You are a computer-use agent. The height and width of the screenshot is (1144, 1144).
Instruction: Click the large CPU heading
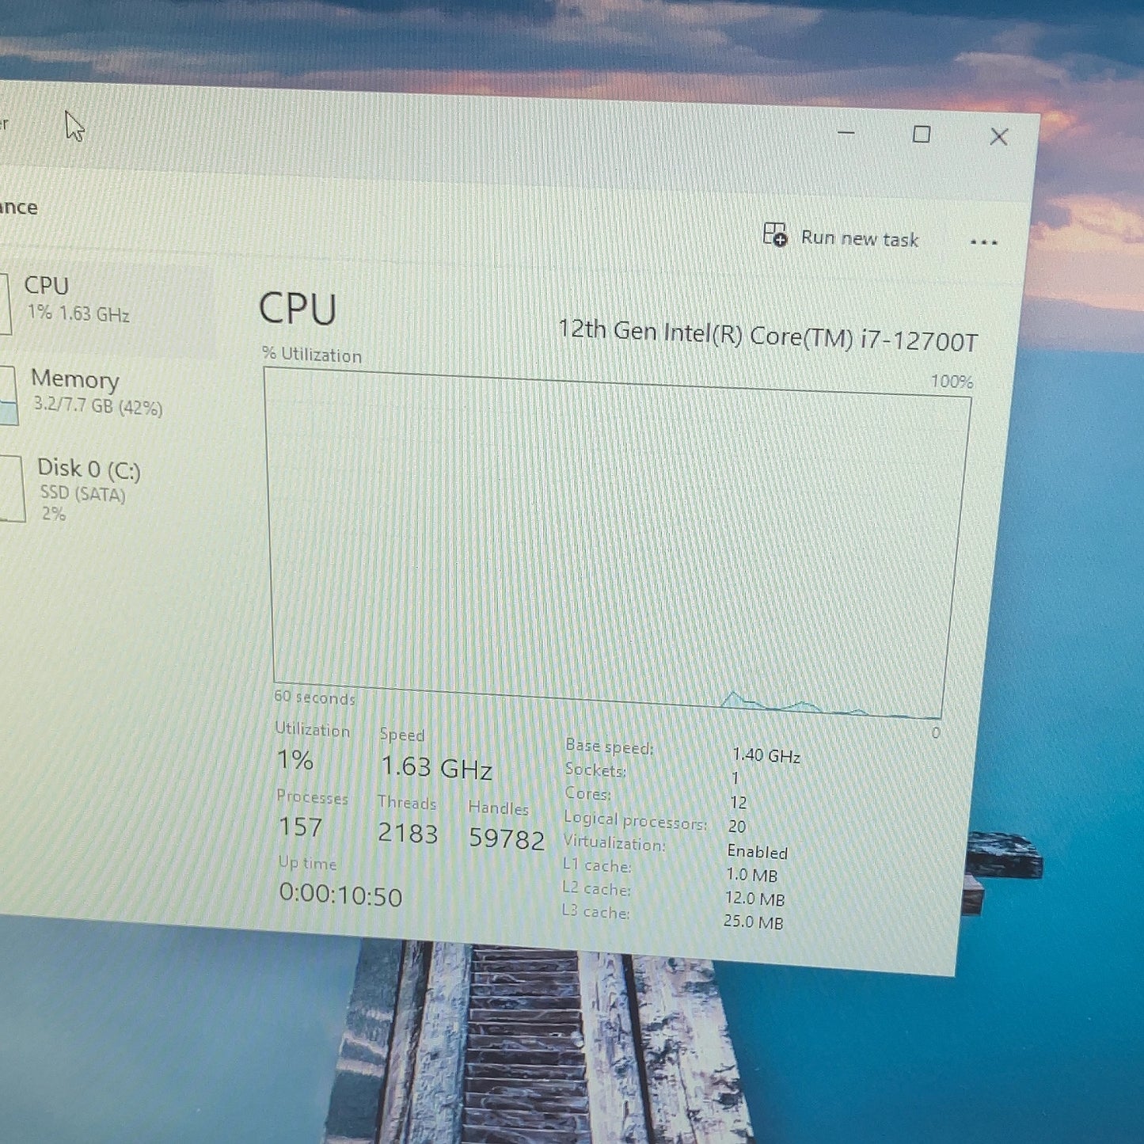(x=298, y=309)
